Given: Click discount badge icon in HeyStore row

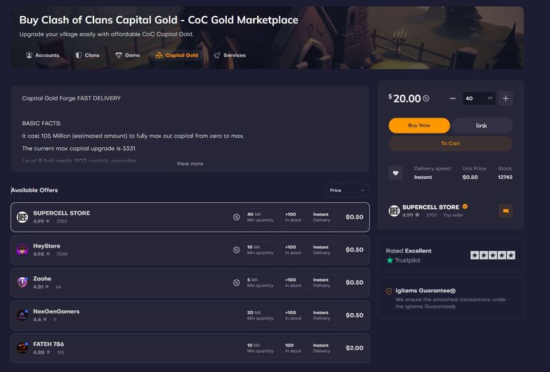Looking at the screenshot, I should click(236, 250).
